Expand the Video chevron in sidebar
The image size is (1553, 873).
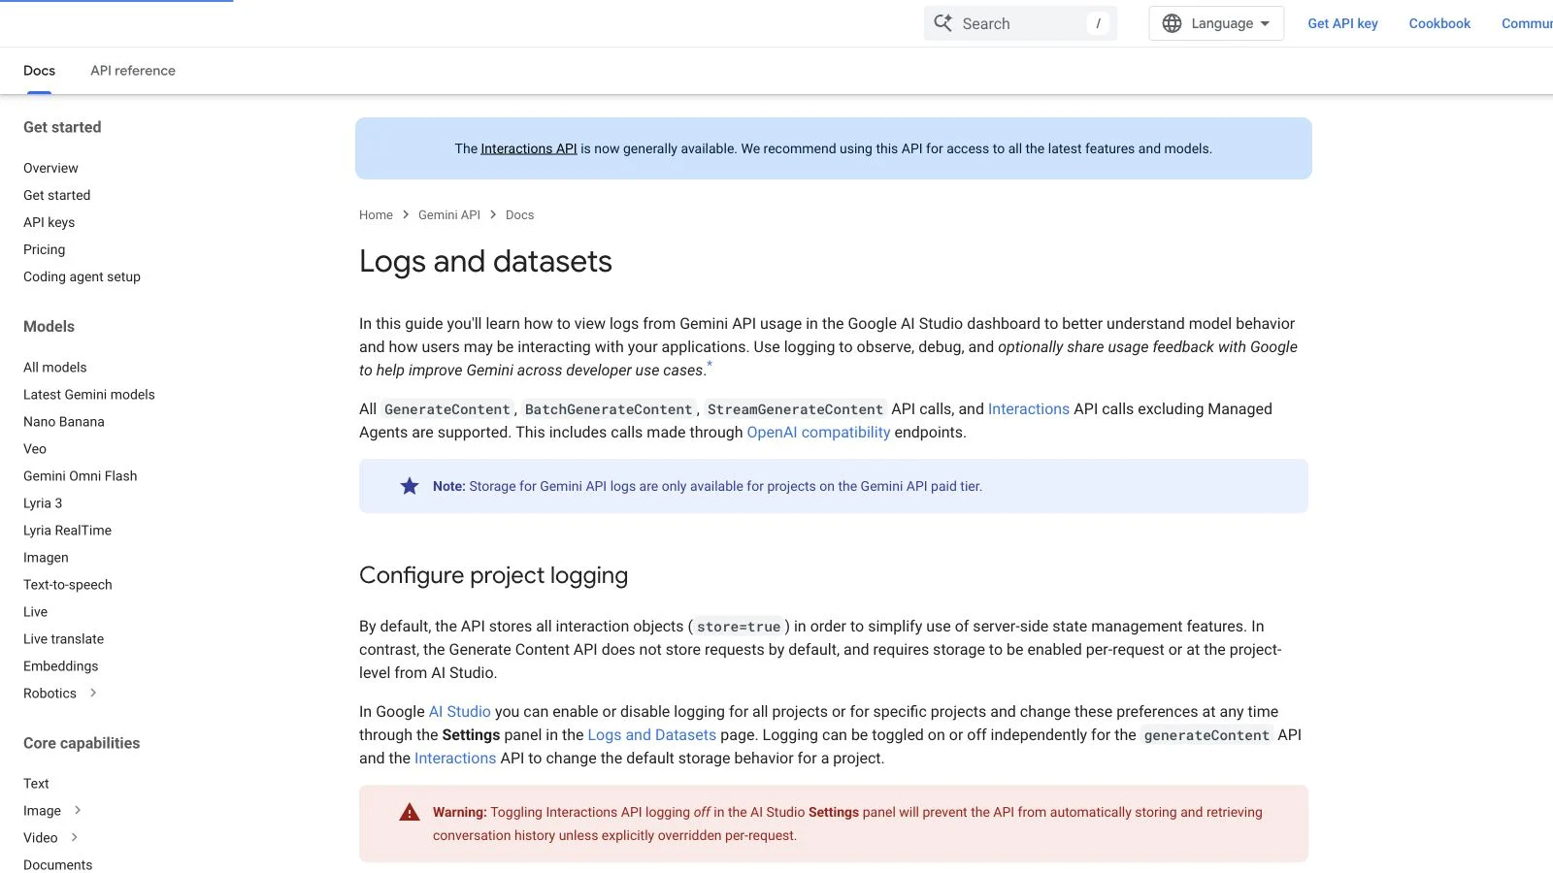coord(75,837)
